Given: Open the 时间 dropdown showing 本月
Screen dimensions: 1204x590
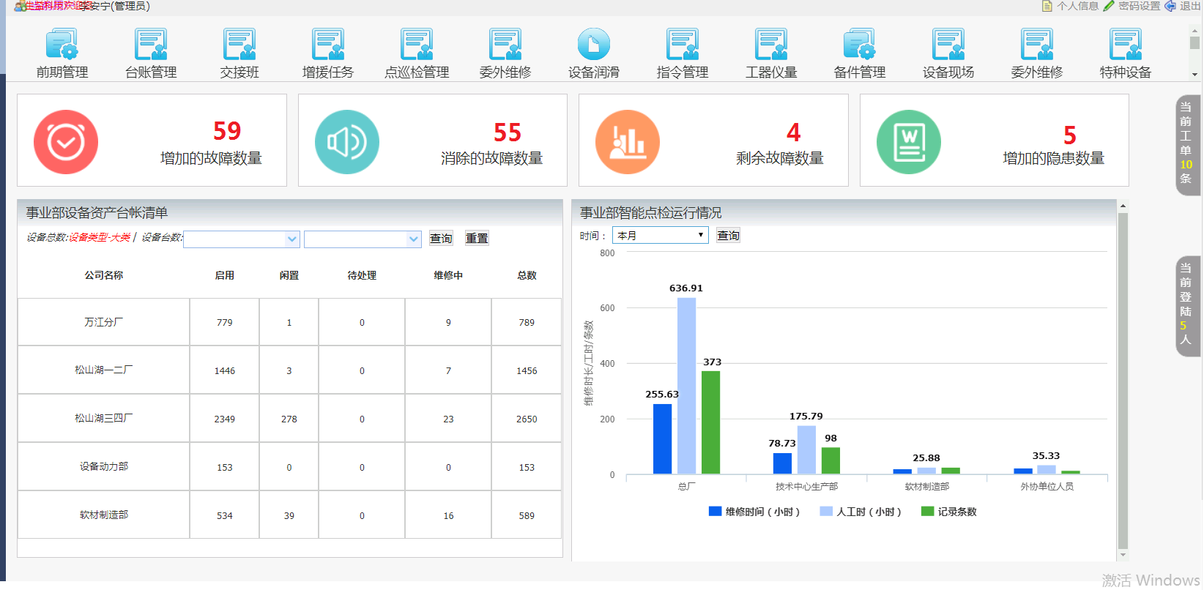Looking at the screenshot, I should pos(661,235).
